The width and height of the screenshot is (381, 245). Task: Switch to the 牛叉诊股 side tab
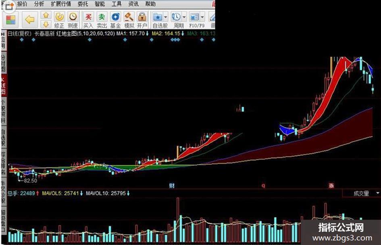pyautogui.click(x=3, y=191)
